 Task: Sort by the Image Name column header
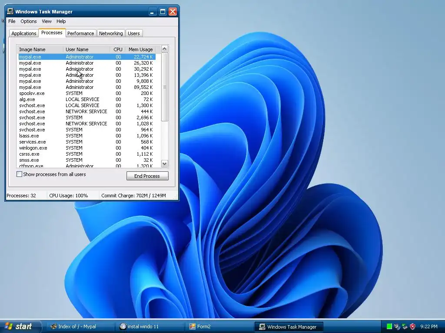pyautogui.click(x=40, y=49)
